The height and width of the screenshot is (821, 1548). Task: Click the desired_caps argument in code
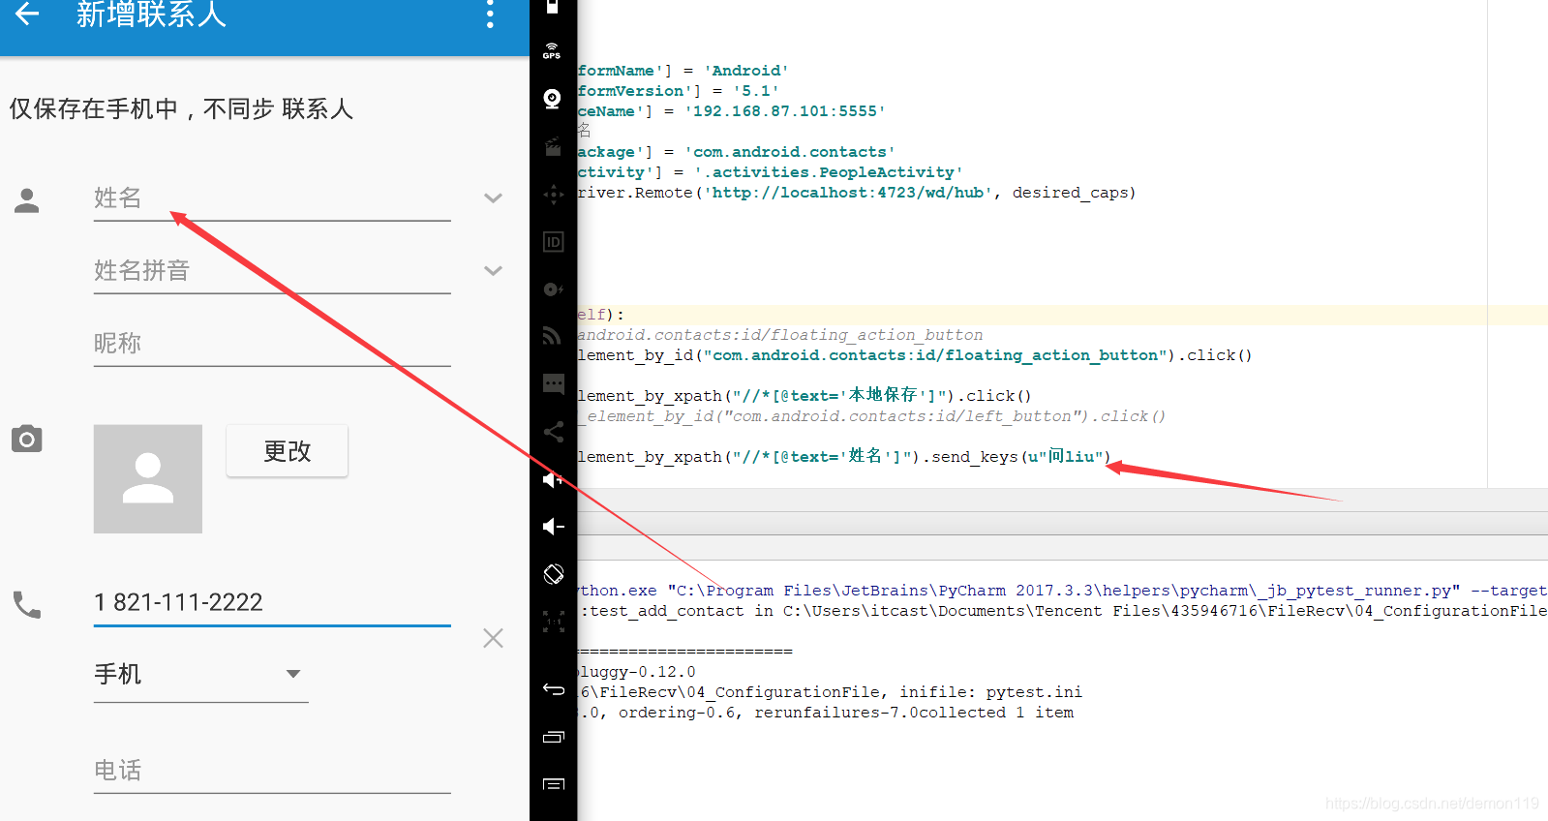click(1071, 193)
